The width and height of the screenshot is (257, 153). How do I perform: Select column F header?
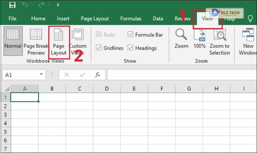click(162, 89)
